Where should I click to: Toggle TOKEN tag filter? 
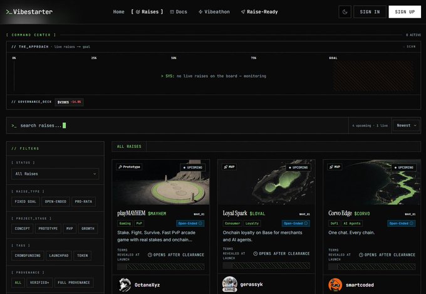pos(82,255)
